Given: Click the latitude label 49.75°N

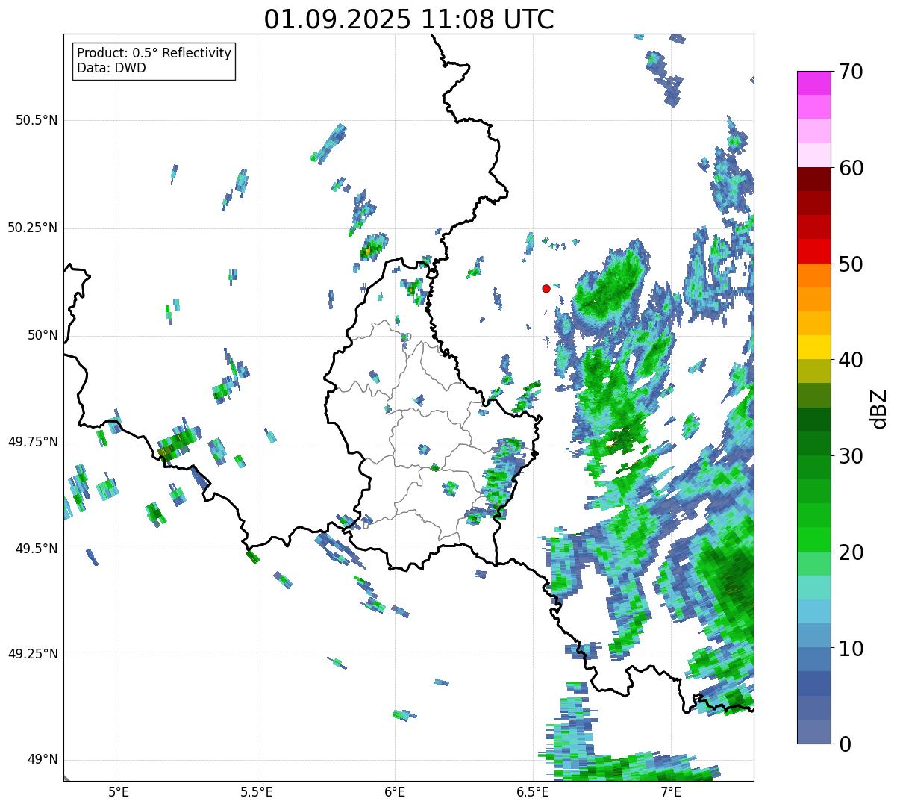Looking at the screenshot, I should (x=32, y=442).
